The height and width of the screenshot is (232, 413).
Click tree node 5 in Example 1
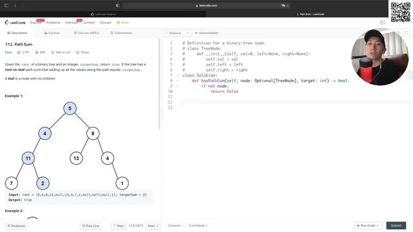click(x=70, y=108)
